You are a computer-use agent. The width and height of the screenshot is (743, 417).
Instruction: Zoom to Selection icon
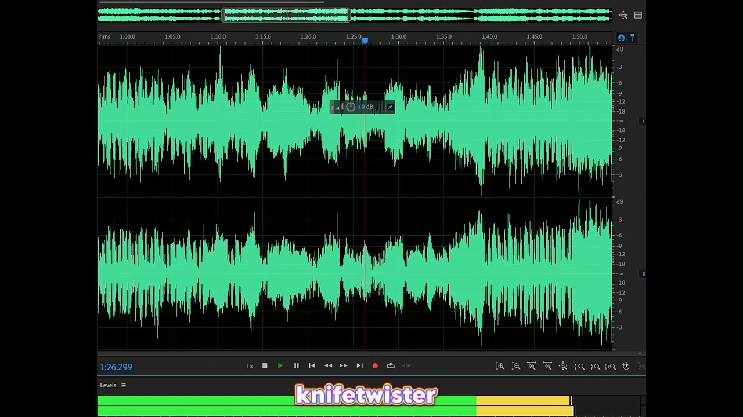[610, 366]
